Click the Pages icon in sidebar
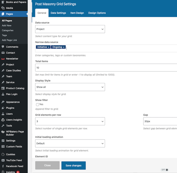 click(3, 14)
